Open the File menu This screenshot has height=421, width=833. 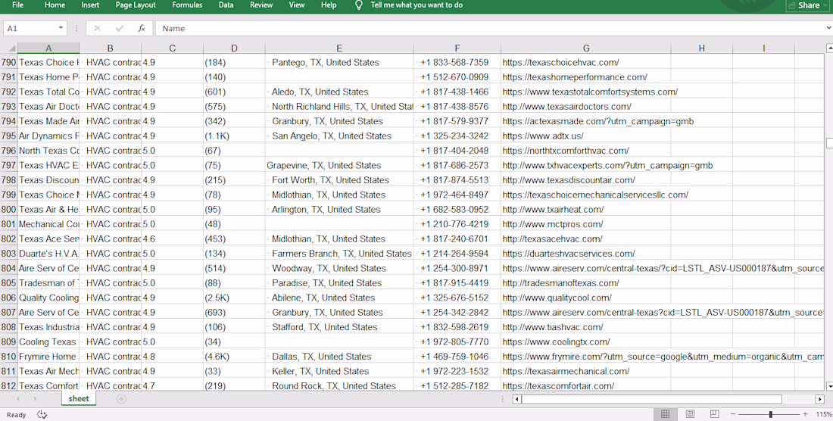point(17,5)
